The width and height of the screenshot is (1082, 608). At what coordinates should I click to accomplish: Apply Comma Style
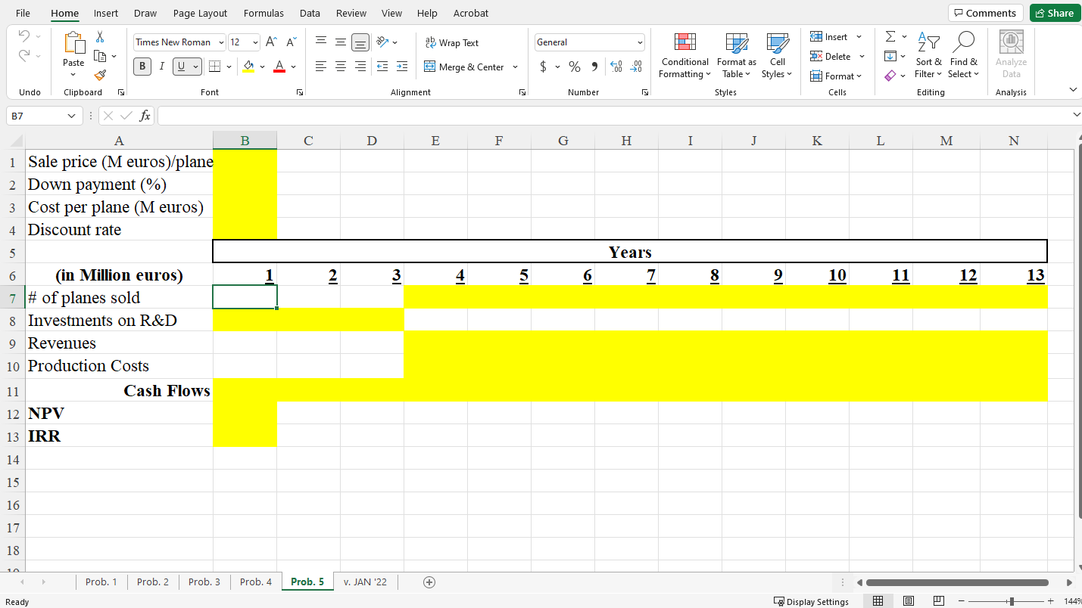coord(594,67)
